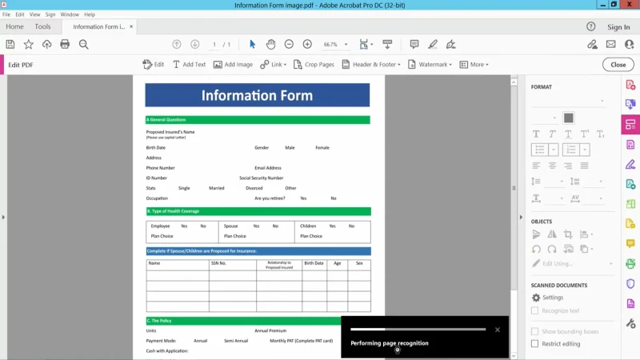Click the Sign In link

(618, 27)
